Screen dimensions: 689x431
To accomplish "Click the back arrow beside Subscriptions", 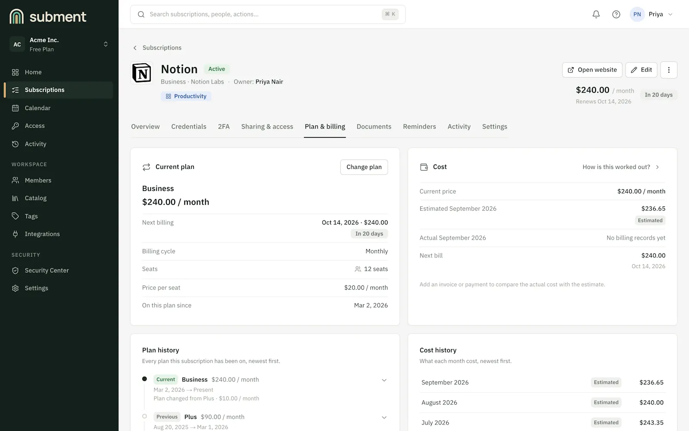I will [x=135, y=48].
